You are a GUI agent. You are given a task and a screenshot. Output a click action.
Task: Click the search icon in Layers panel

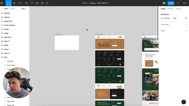click(2, 9)
